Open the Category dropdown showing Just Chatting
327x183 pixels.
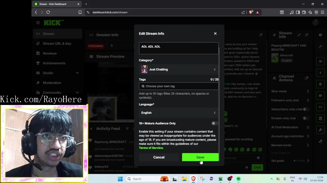coord(179,69)
